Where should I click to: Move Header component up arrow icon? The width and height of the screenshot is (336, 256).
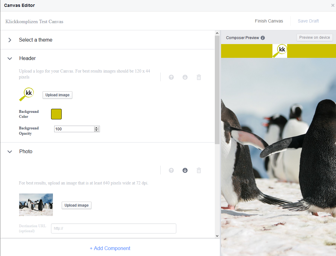171,77
